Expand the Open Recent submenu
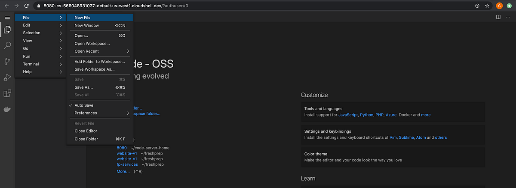The width and height of the screenshot is (516, 188). [100, 51]
